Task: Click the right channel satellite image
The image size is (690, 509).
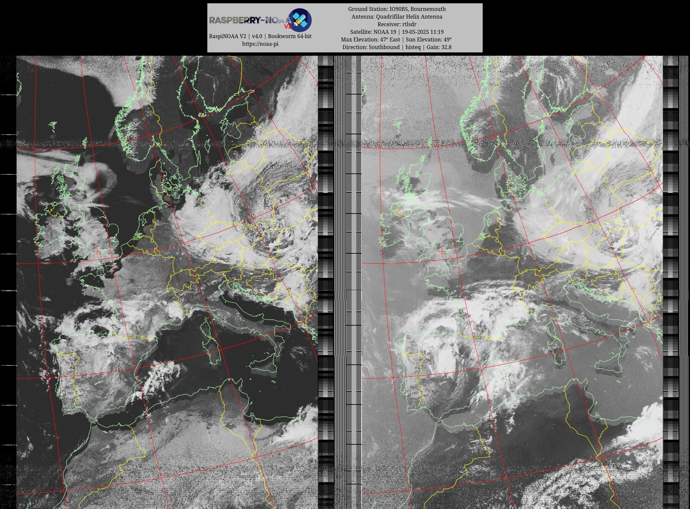Action: point(512,282)
